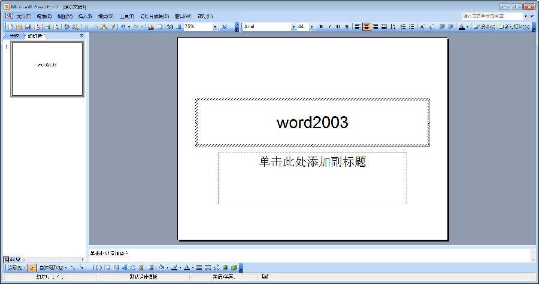
Task: Open the zoom 75% dropdown
Action: [x=215, y=27]
